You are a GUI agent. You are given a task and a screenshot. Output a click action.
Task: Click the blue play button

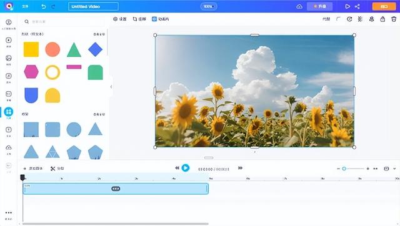pos(186,168)
